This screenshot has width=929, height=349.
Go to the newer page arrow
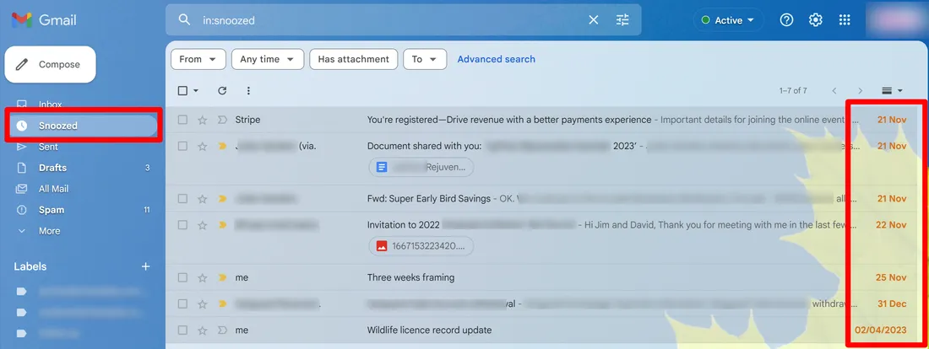(834, 90)
